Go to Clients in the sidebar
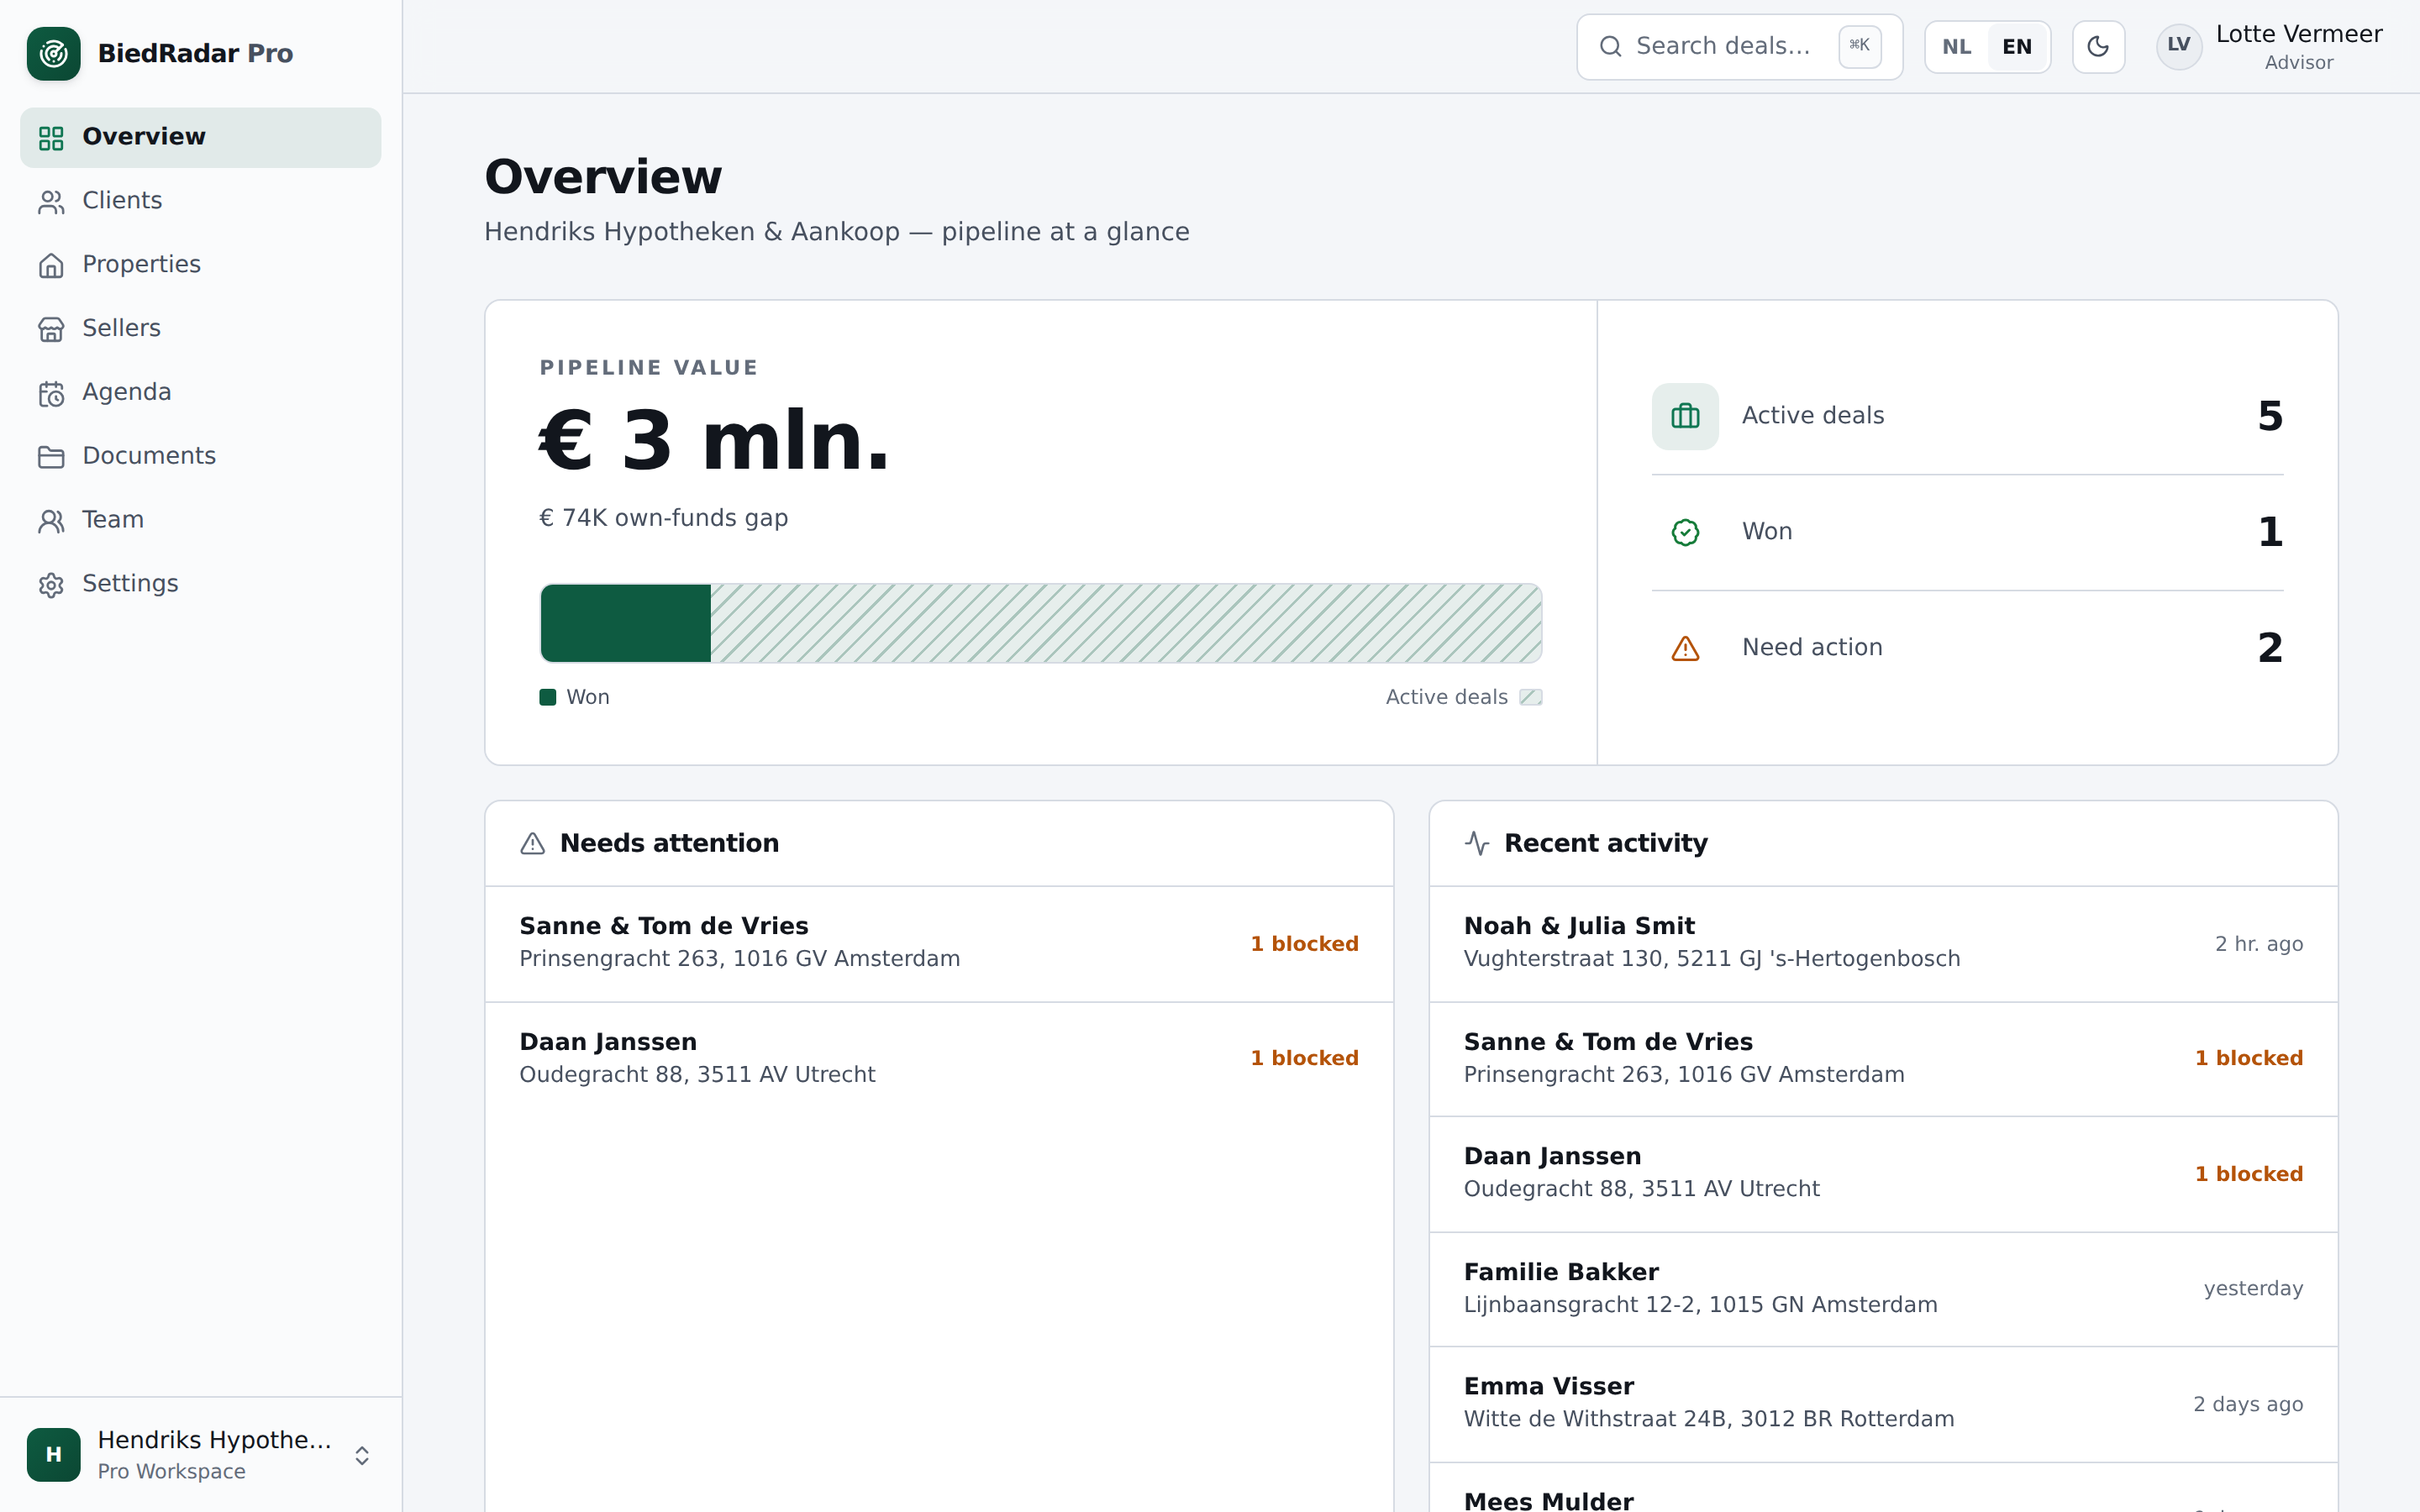The height and width of the screenshot is (1512, 2420). point(201,201)
